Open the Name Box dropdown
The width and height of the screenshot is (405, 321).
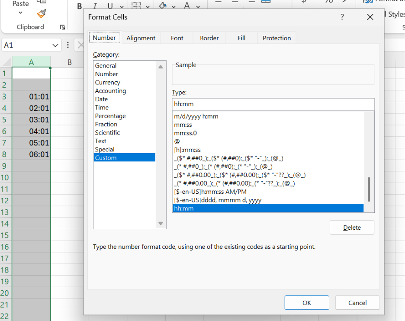click(55, 45)
